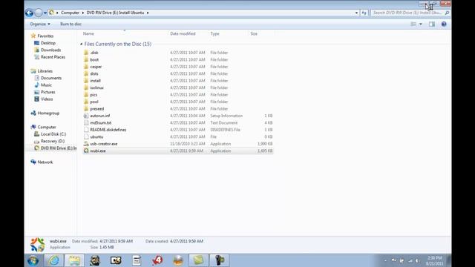
Task: Click the Change your view icon
Action: click(x=413, y=24)
